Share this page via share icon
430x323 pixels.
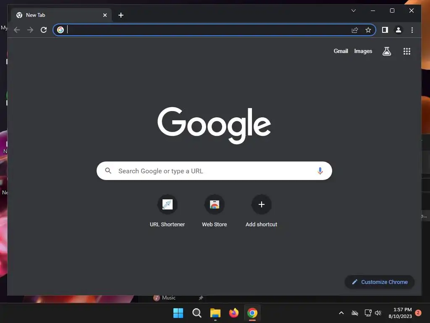click(355, 30)
